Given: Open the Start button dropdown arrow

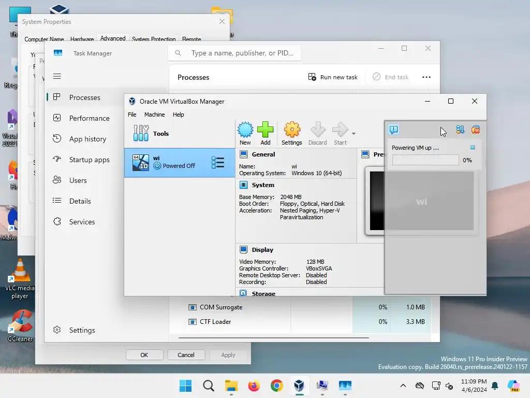Looking at the screenshot, I should click(354, 134).
